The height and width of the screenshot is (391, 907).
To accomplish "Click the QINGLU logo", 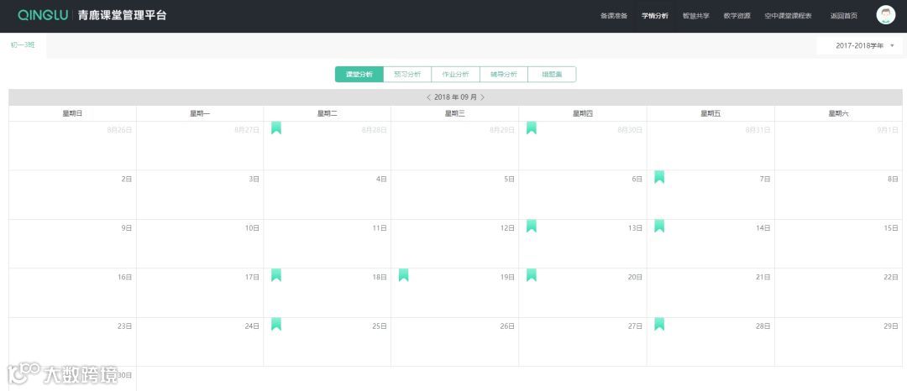I will [43, 16].
